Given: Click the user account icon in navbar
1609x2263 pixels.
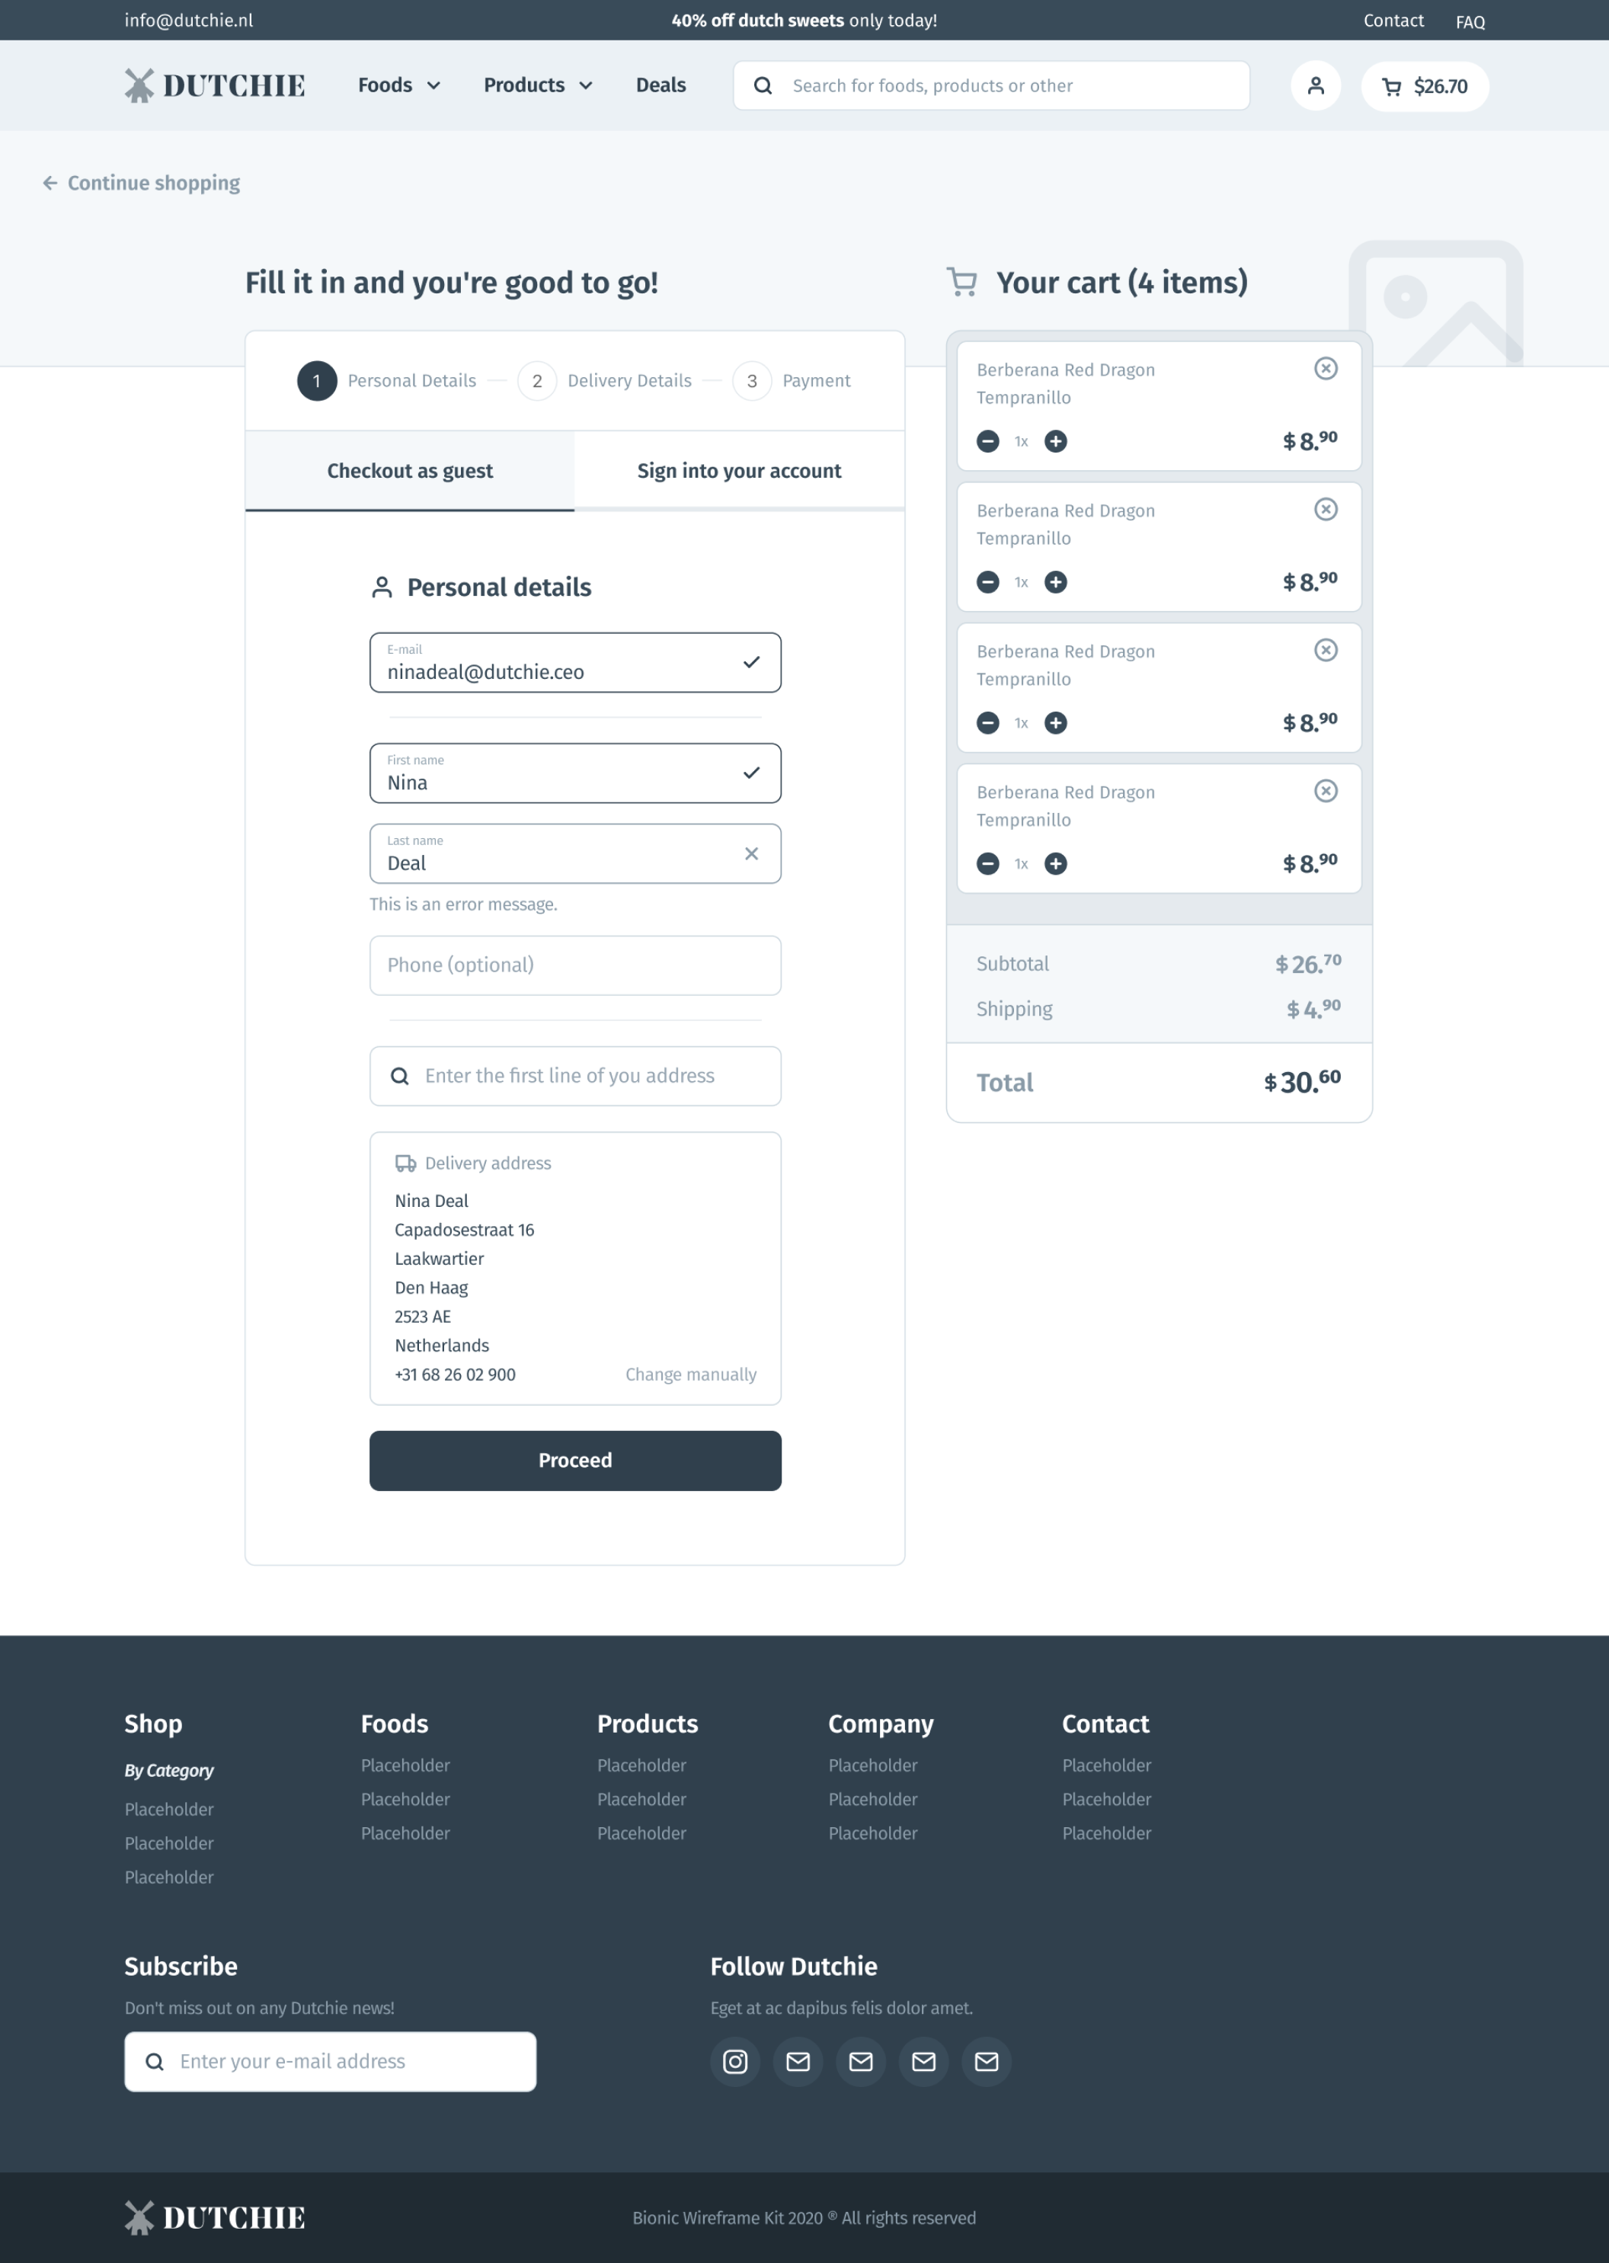Looking at the screenshot, I should 1316,85.
